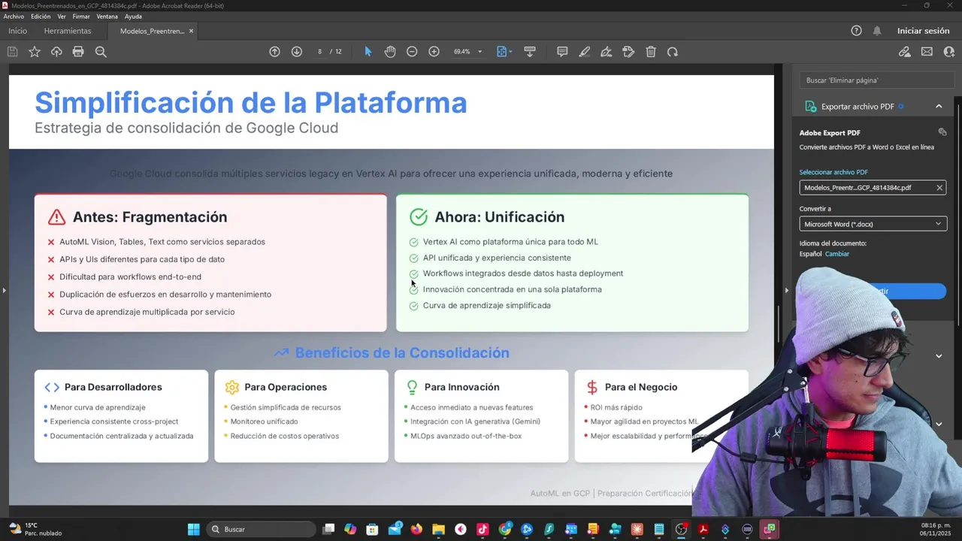The image size is (962, 541).
Task: Zoom in with the plus icon
Action: tap(434, 52)
